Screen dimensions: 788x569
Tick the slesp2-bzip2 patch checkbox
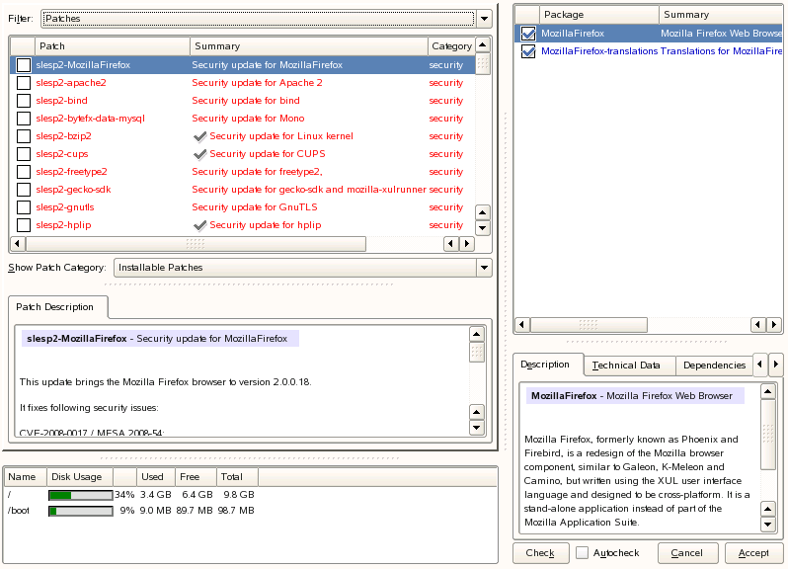tap(24, 136)
